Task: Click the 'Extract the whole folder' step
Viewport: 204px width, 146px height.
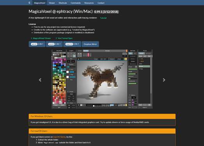Action: point(48,140)
